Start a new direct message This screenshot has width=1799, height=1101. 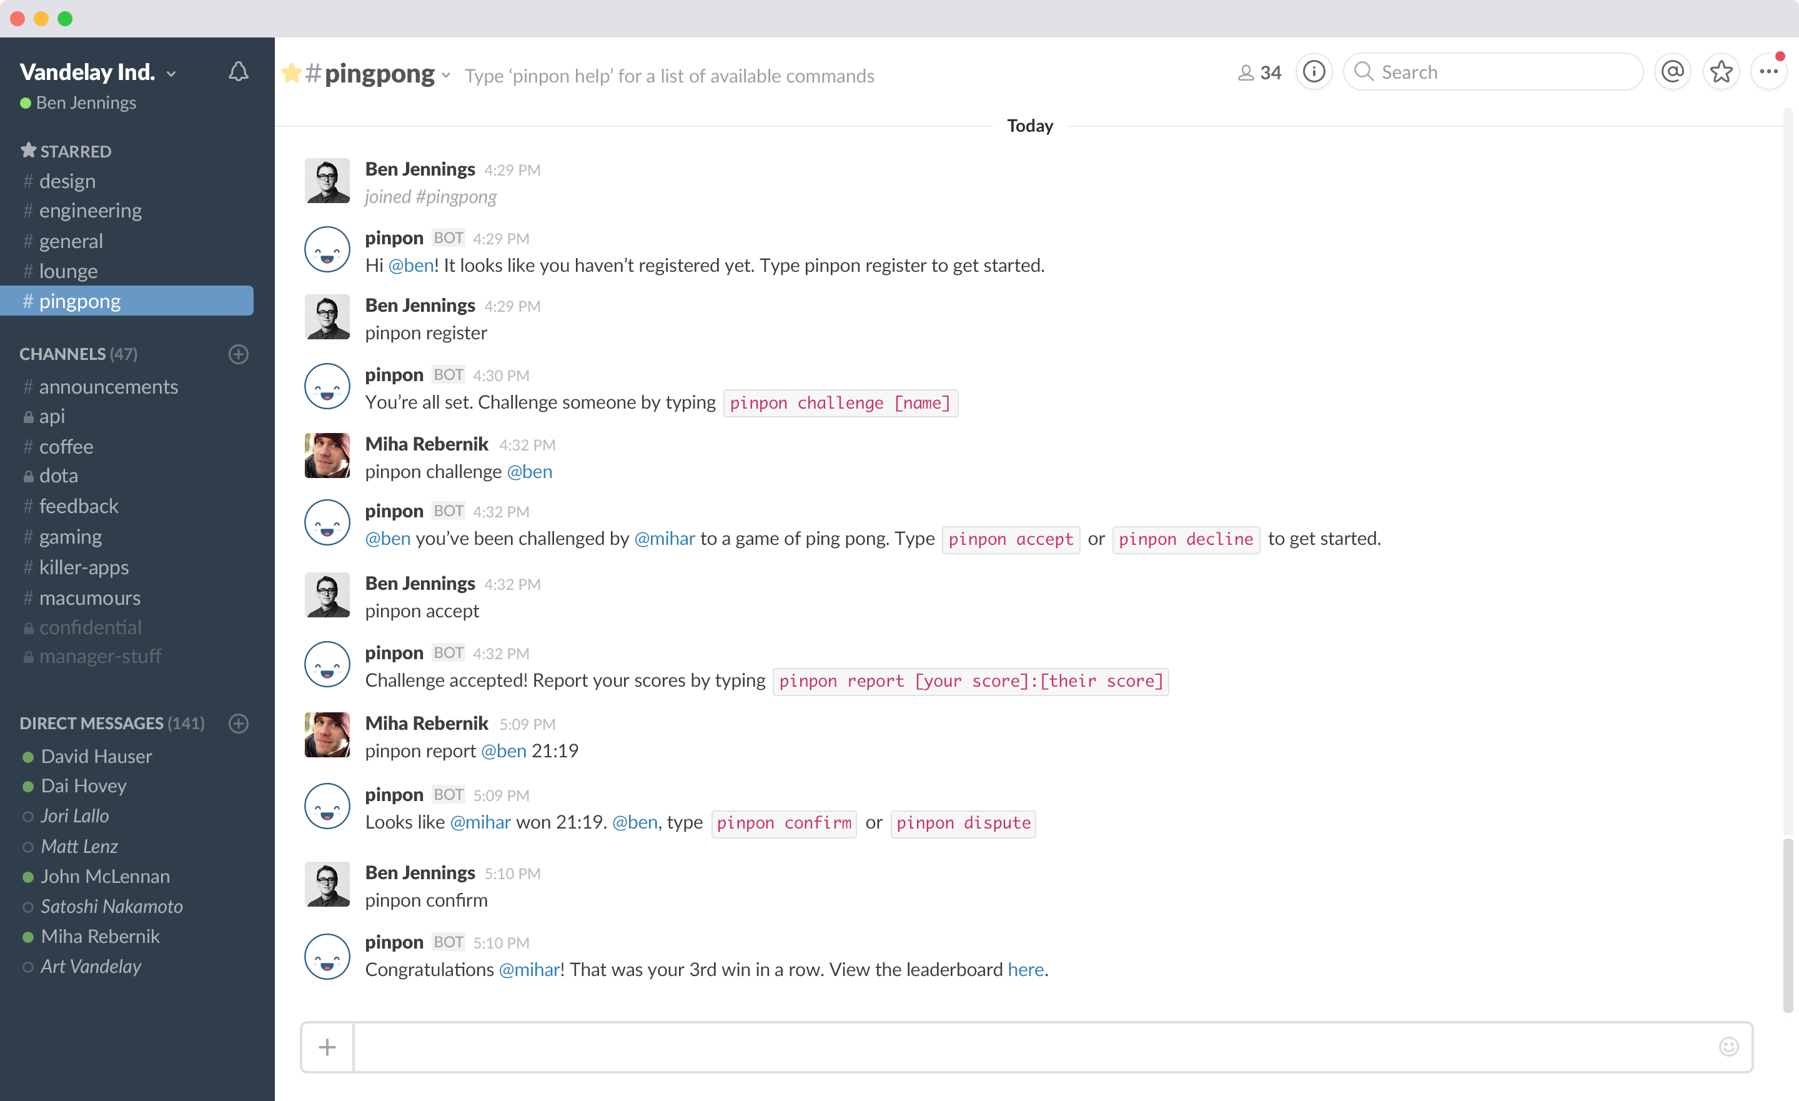238,724
